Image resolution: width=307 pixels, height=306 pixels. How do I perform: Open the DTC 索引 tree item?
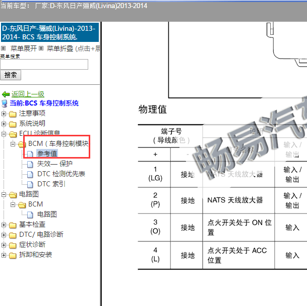(51, 184)
